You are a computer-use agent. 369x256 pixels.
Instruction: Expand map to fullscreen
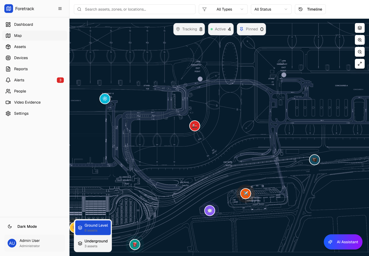tap(360, 64)
